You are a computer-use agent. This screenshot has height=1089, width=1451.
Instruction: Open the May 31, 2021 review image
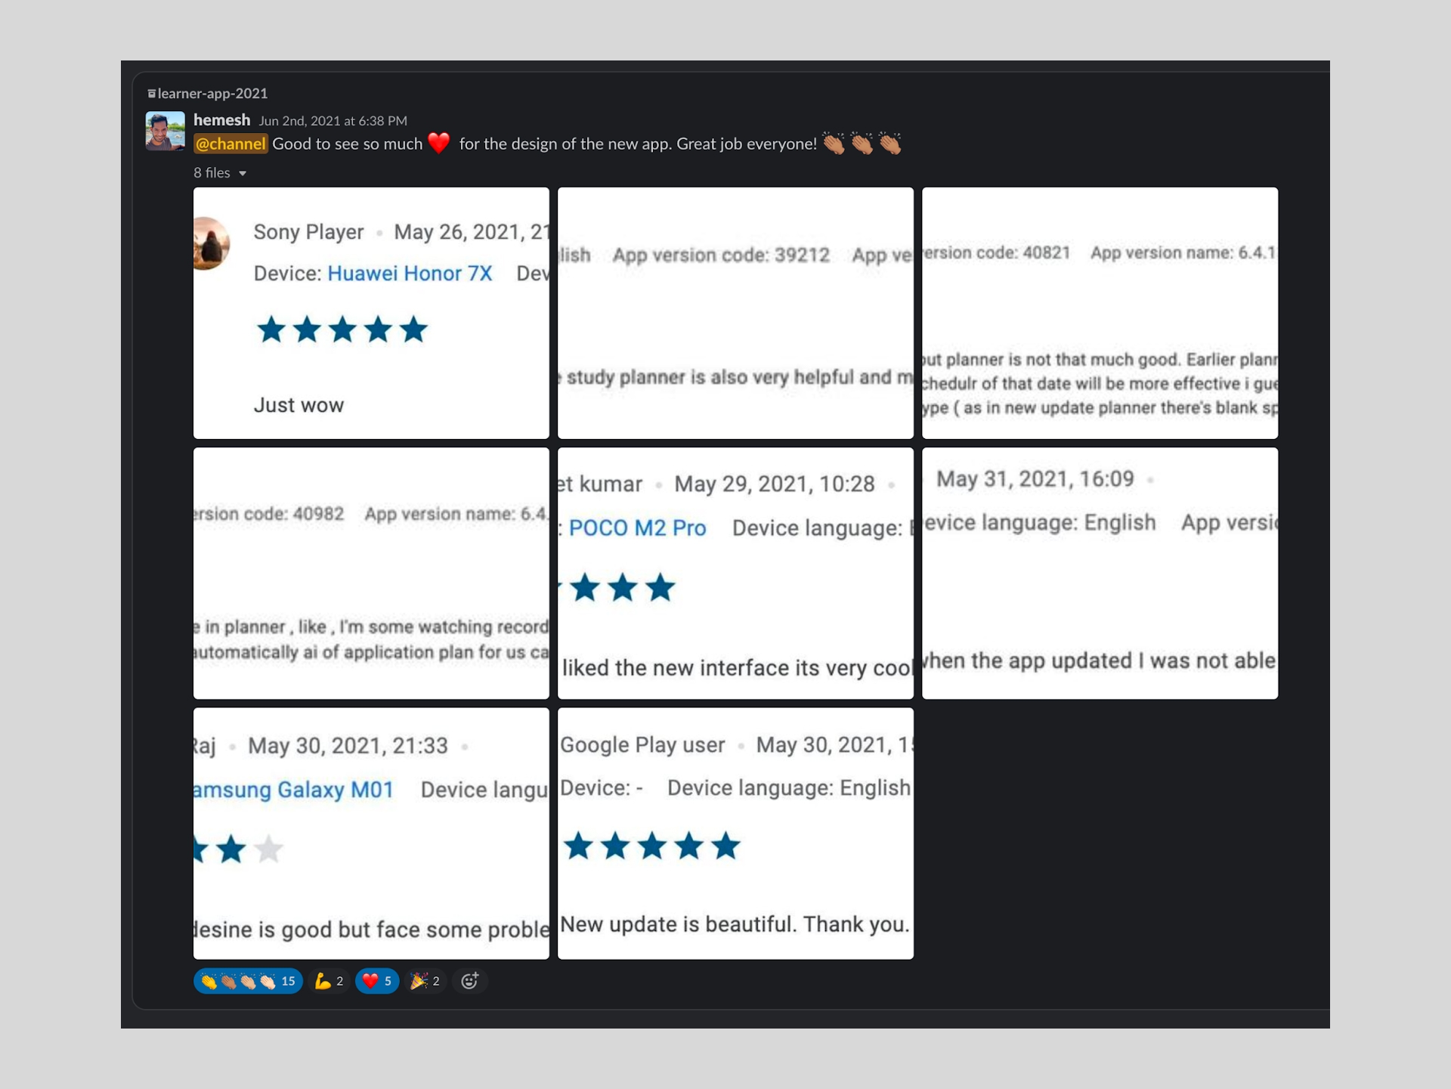[1100, 573]
